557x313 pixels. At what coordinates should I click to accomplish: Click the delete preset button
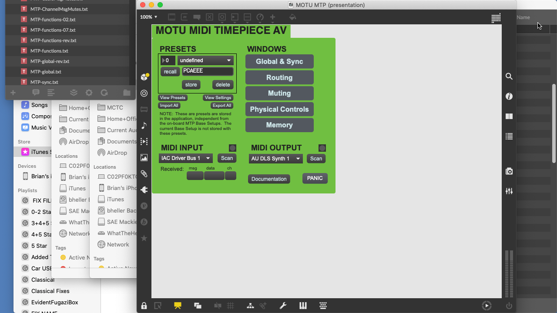point(223,85)
